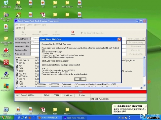Uncheck the DSP_BL partition checkbox
Screen dimensions: 161x120
coord(17,63)
